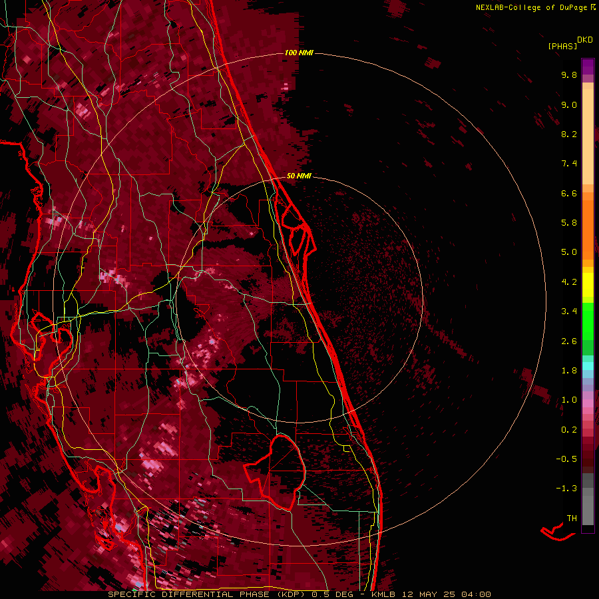This screenshot has height=599, width=599.
Task: Click the 0.2 value on the color scale
Action: click(569, 430)
